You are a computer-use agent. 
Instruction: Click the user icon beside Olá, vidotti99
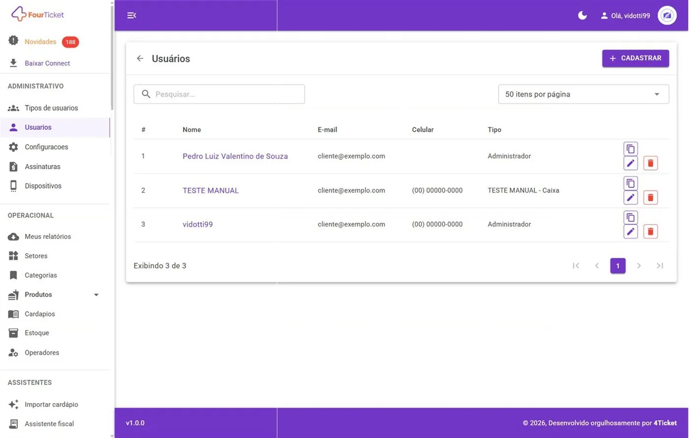[604, 16]
